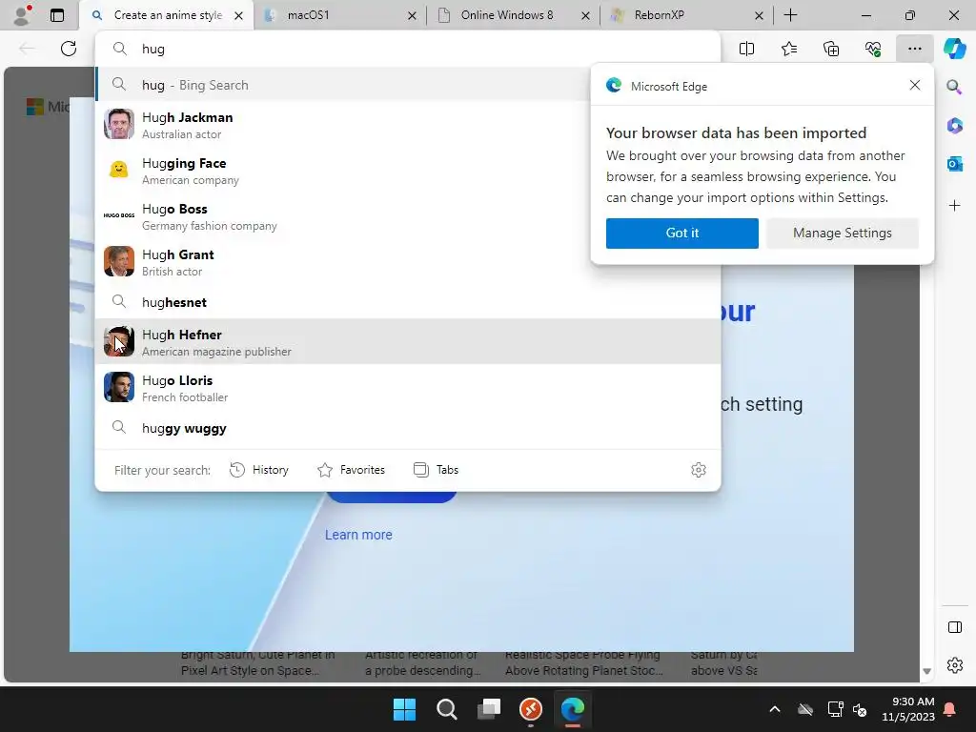976x732 pixels.
Task: Open the sidebar settings gear in the corner
Action: pyautogui.click(x=954, y=665)
